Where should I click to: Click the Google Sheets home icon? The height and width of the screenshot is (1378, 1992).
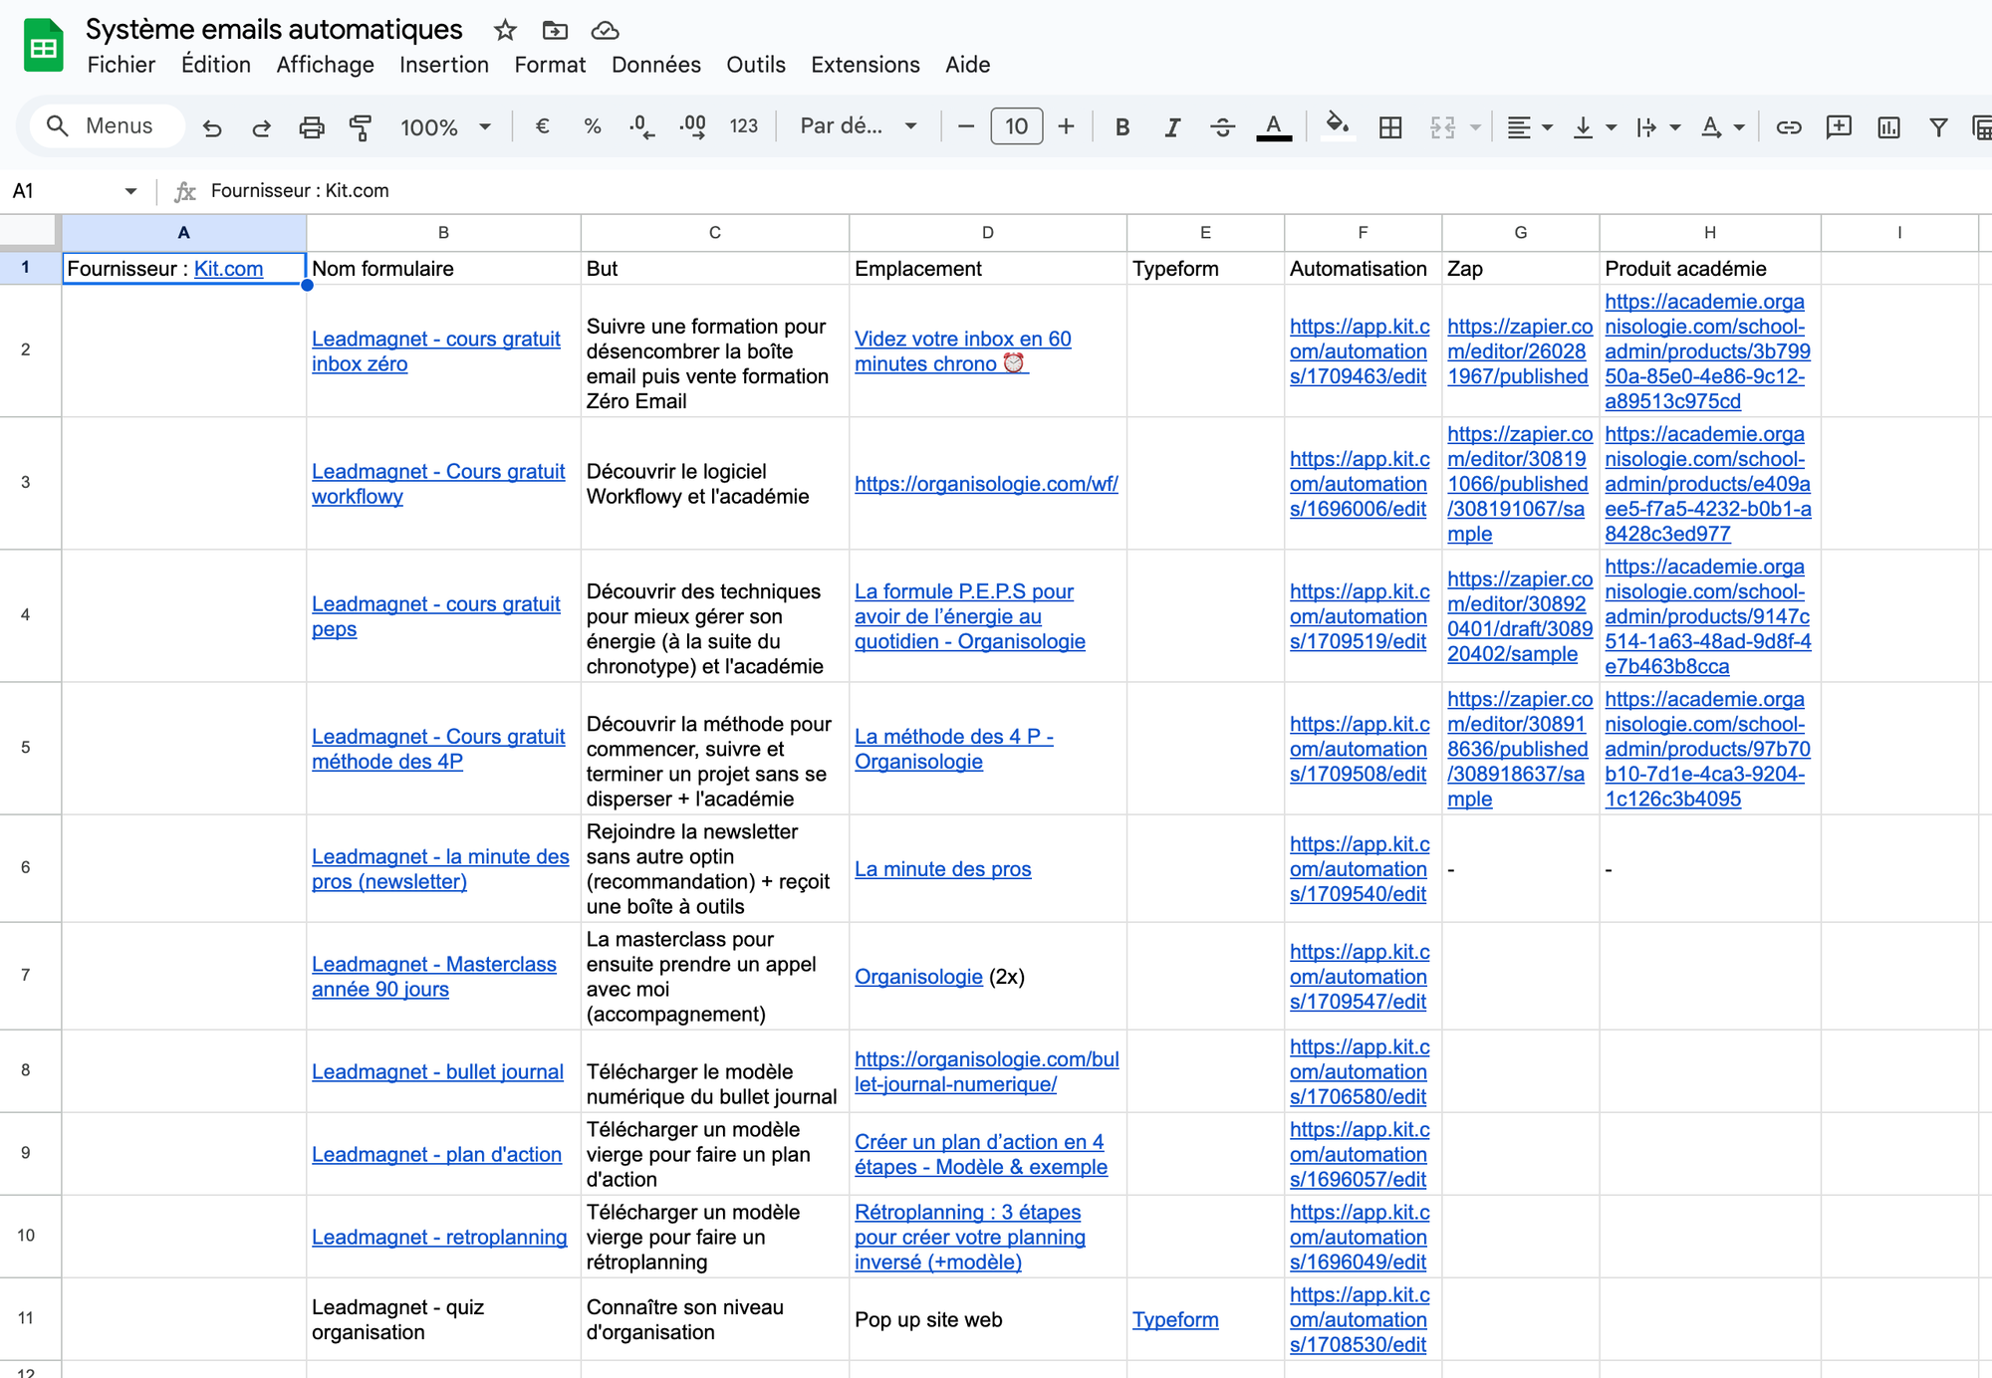coord(43,46)
